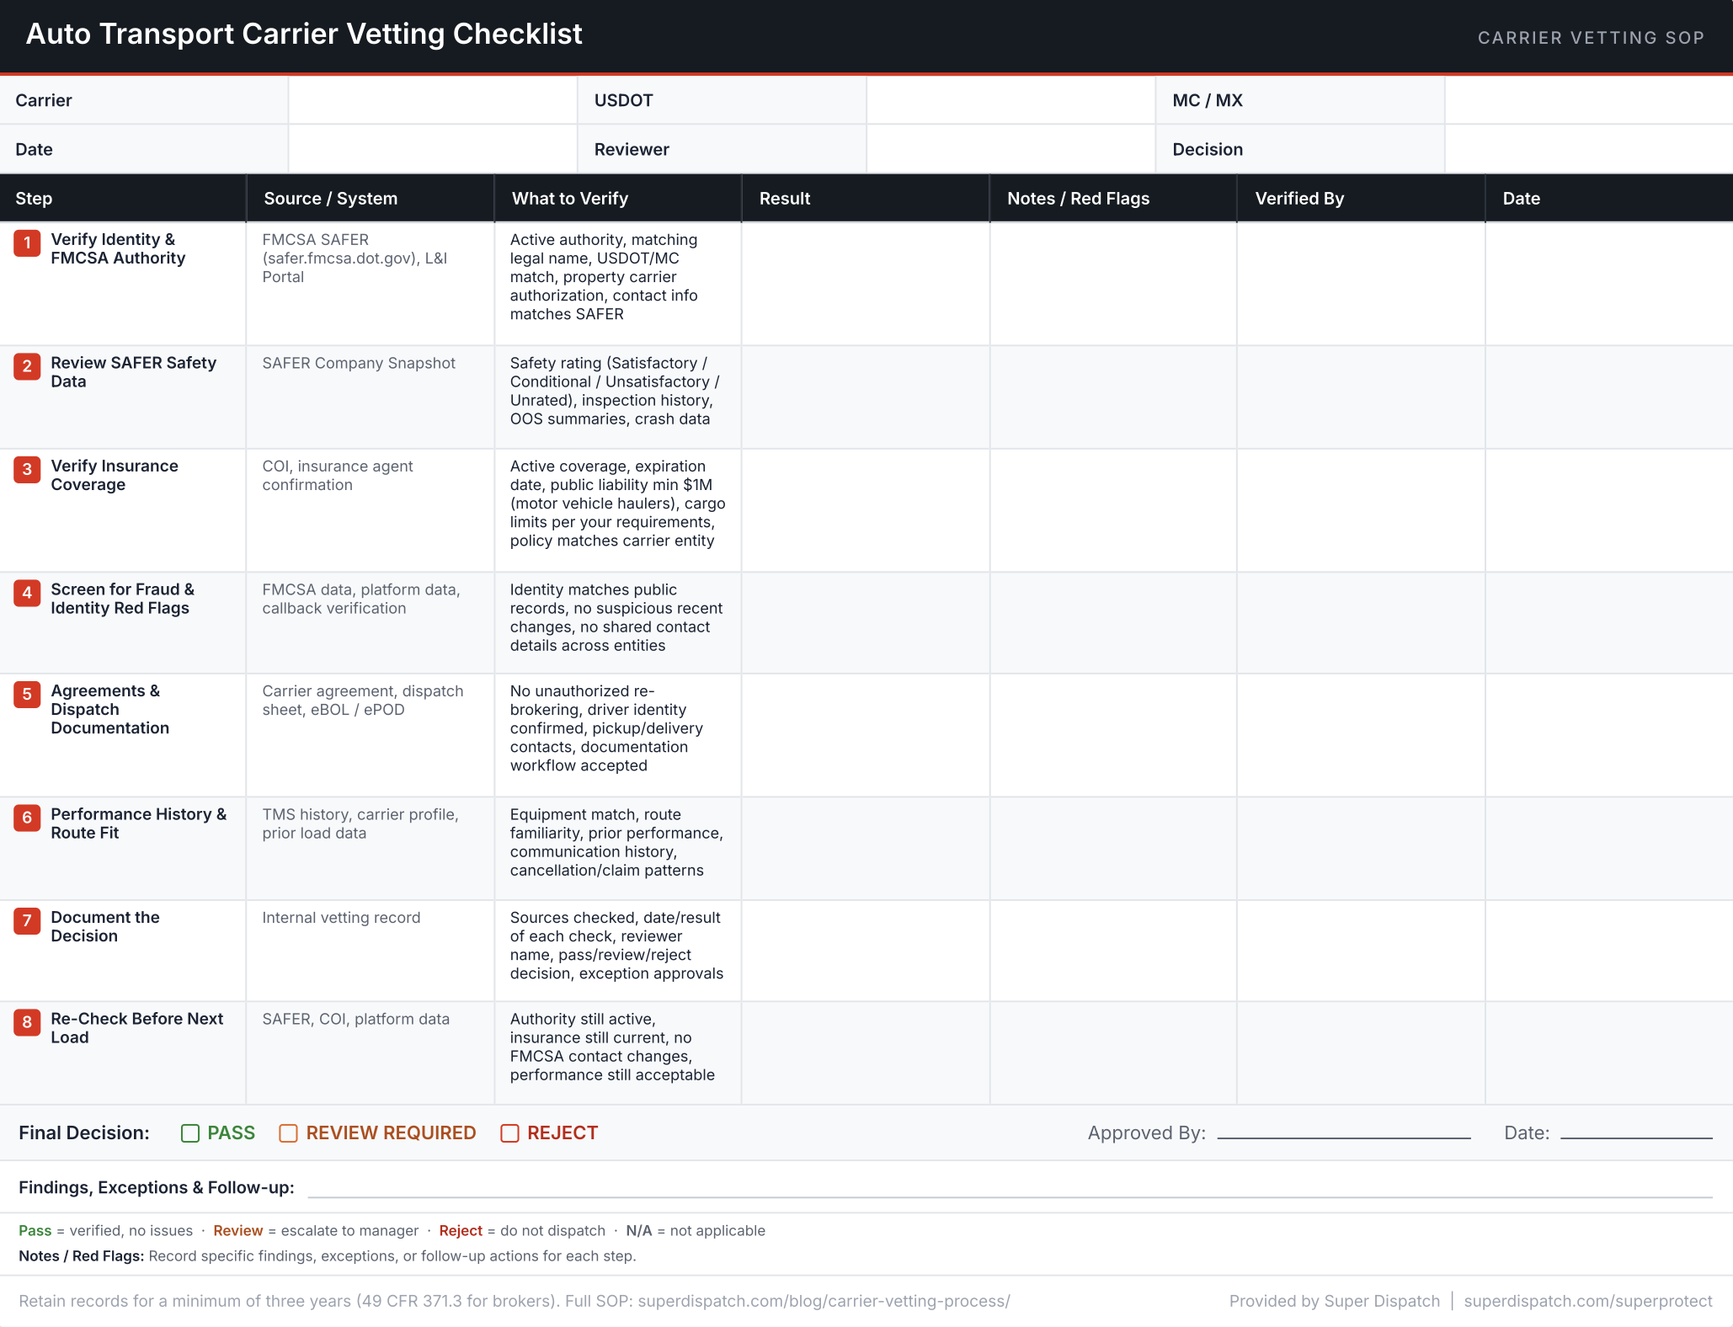Click Notes cell for Review SAFER Safety row
The image size is (1733, 1327).
(x=1113, y=397)
